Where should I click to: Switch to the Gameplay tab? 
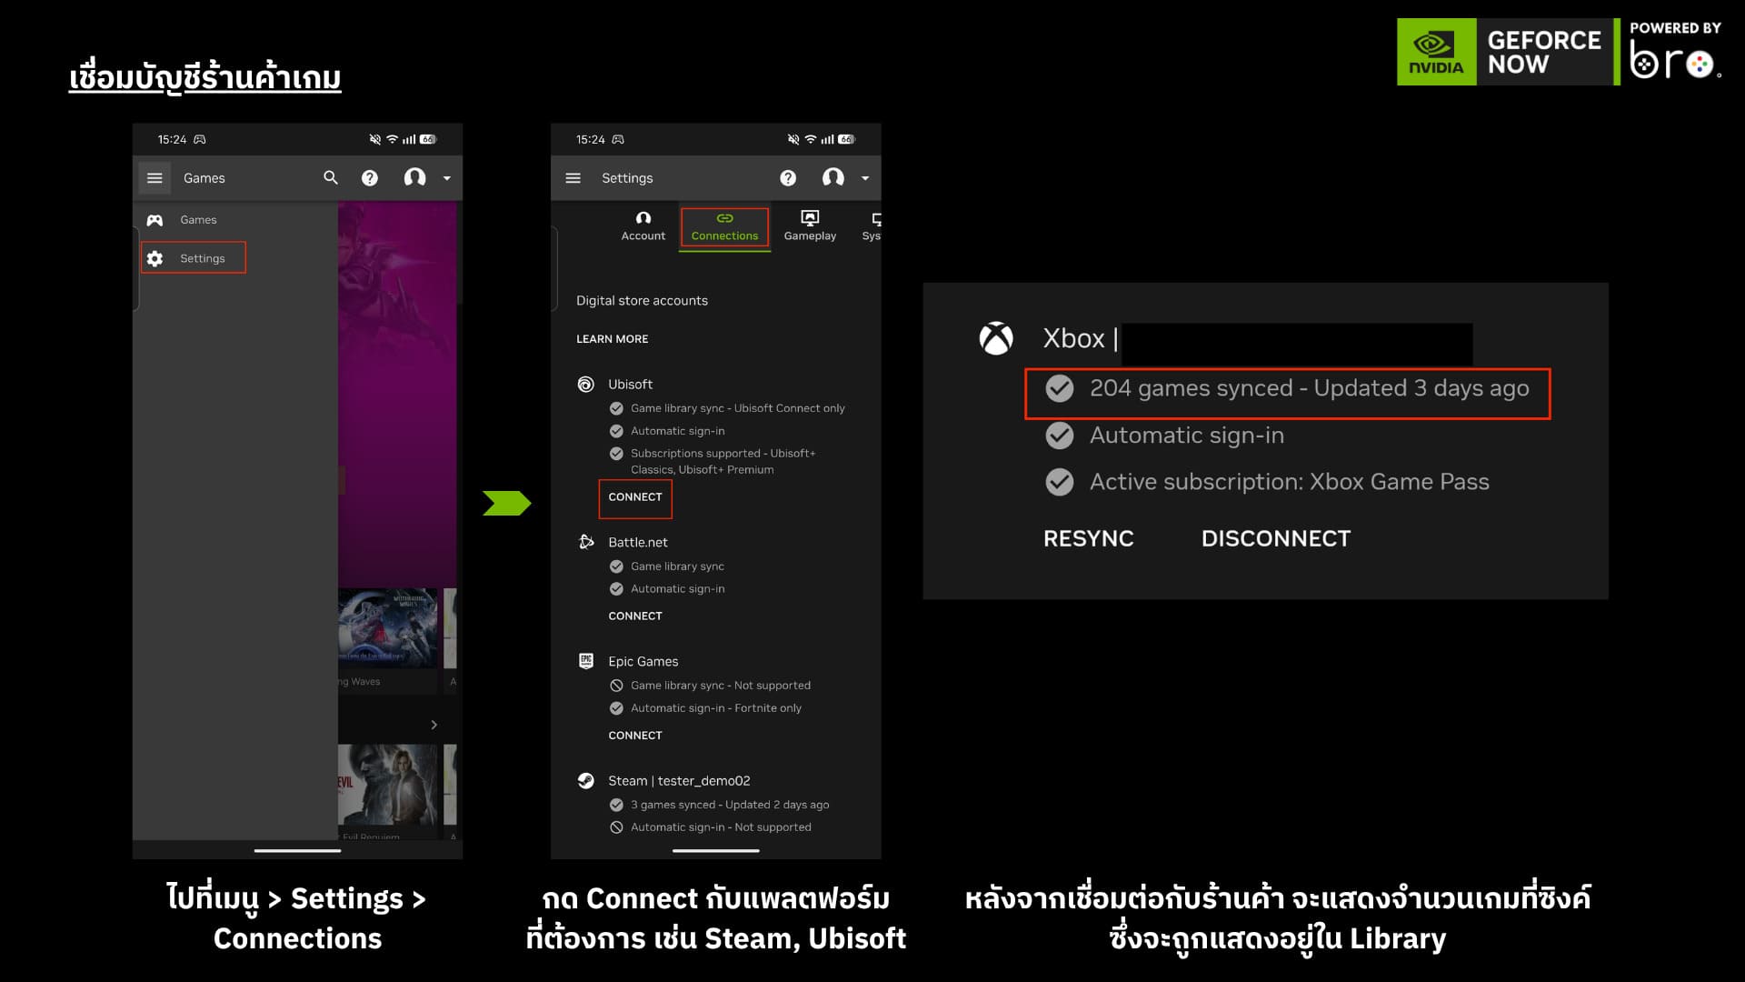(810, 226)
